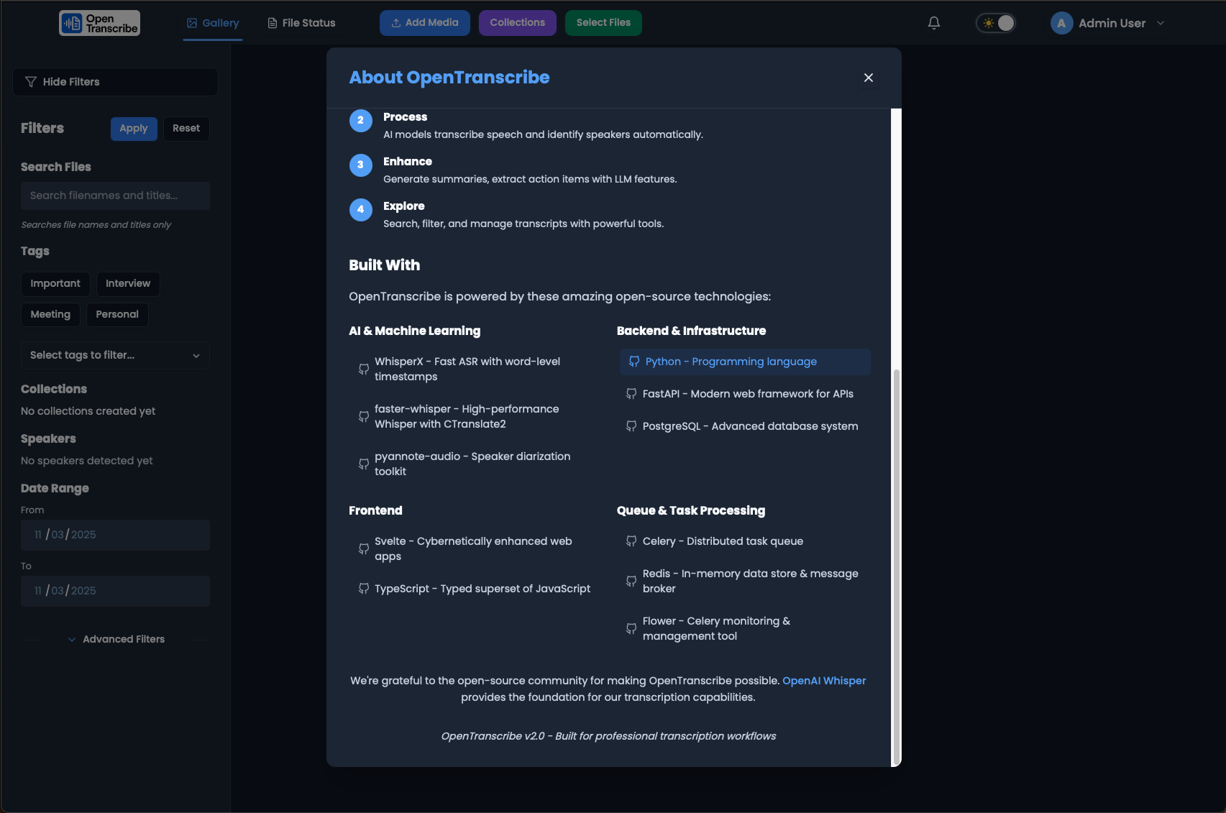Image resolution: width=1226 pixels, height=813 pixels.
Task: Click the 'Enhance' step title
Action: (408, 162)
